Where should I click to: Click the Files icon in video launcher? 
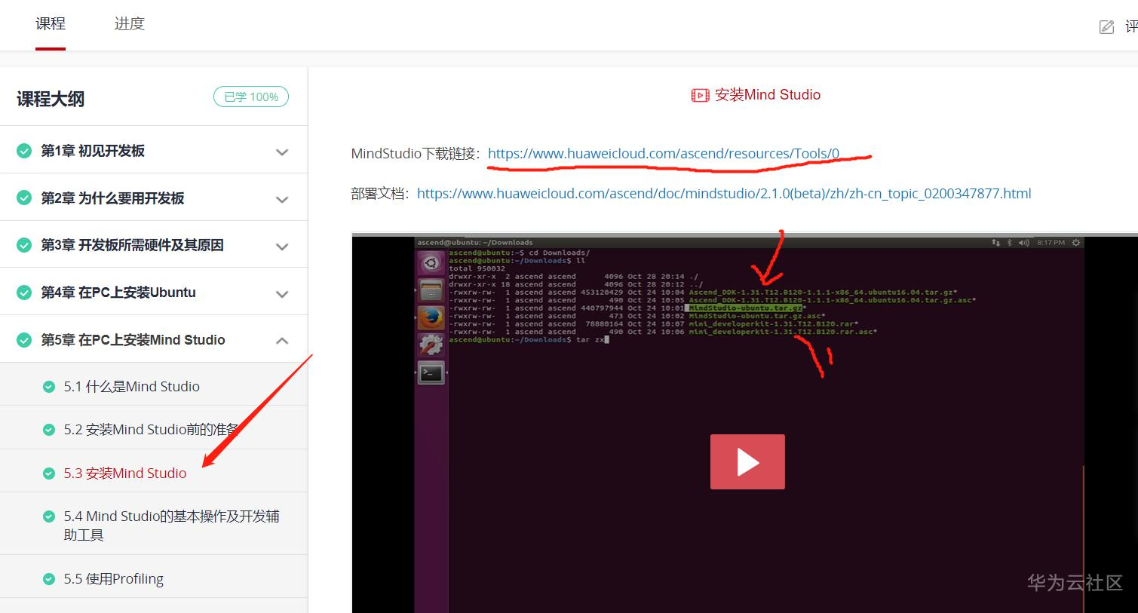pos(431,290)
